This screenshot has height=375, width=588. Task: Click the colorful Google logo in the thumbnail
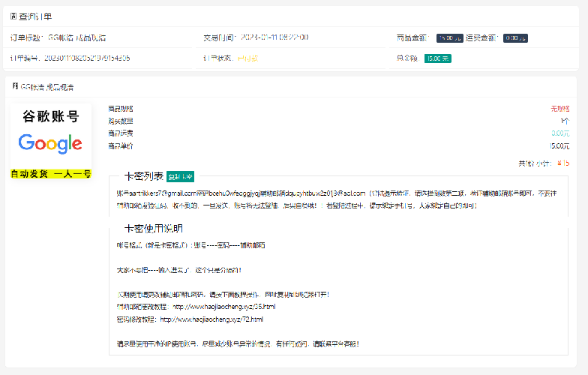click(x=50, y=143)
